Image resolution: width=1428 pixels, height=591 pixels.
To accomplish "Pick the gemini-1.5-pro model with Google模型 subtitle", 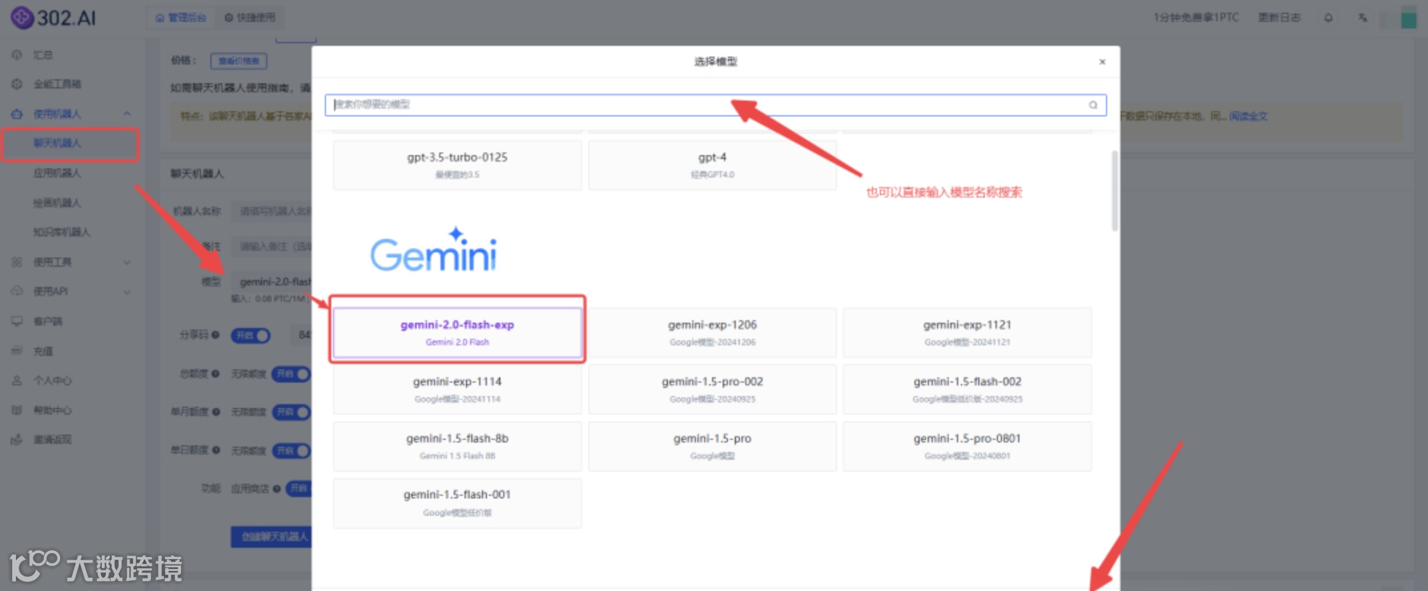I will point(712,446).
